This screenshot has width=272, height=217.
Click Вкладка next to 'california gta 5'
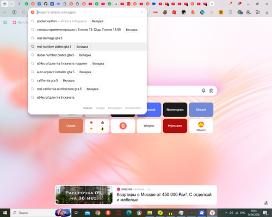69,80
